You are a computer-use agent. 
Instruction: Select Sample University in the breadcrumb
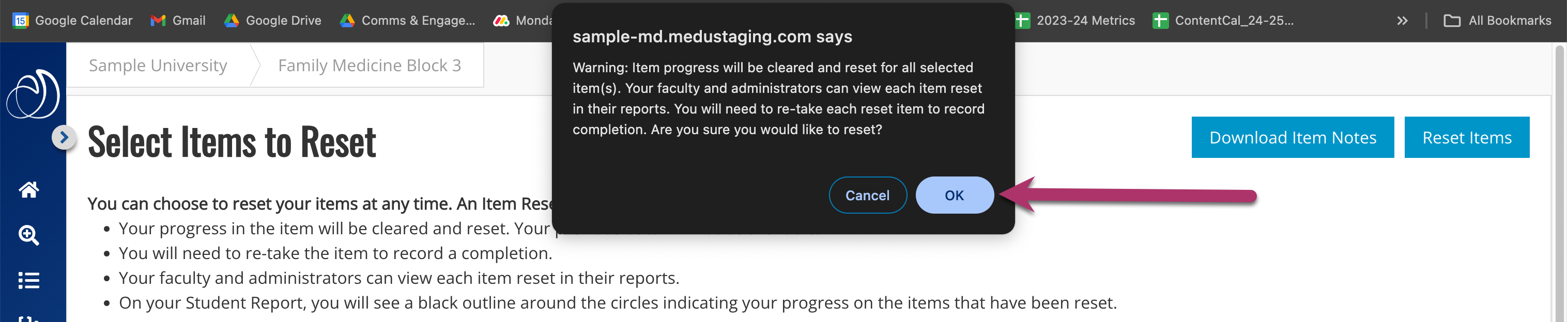tap(158, 65)
